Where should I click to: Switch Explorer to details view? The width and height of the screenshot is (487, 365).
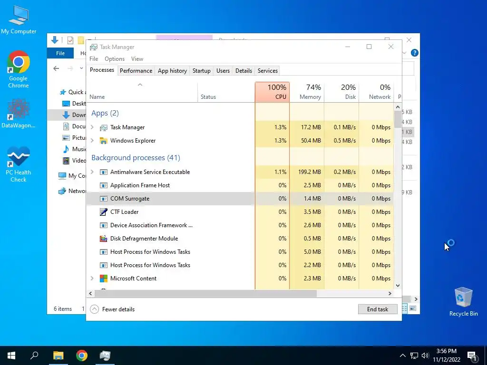click(x=404, y=308)
